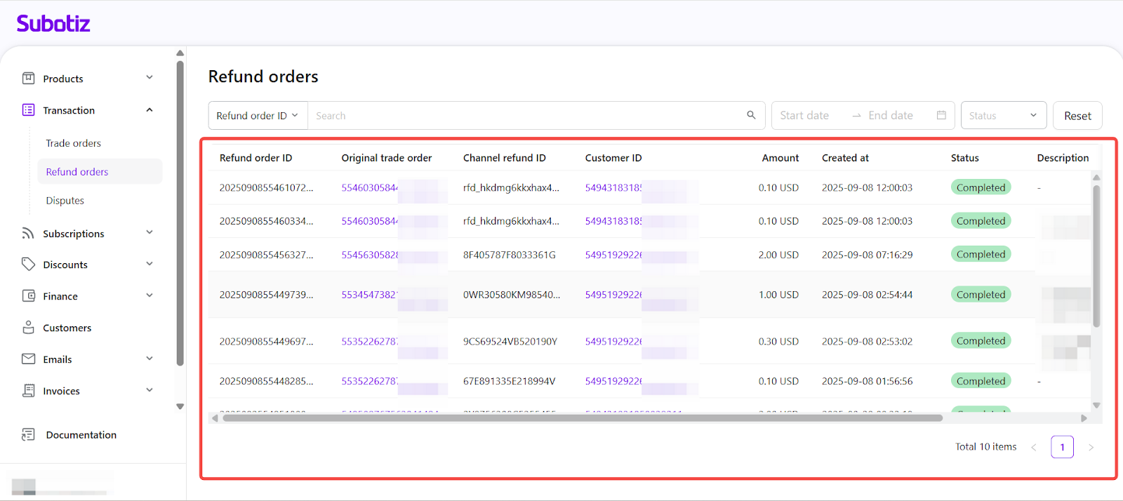The width and height of the screenshot is (1123, 501).
Task: Click the Products box icon in sidebar
Action: click(x=28, y=79)
